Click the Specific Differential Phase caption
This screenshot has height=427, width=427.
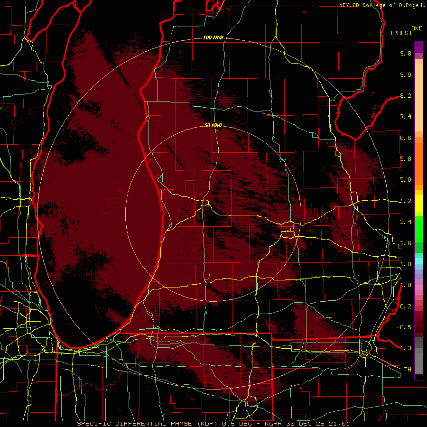[213, 424]
